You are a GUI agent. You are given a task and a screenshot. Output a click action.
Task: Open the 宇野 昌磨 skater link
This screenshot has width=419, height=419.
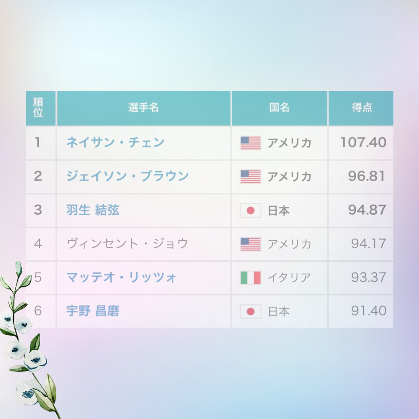tap(93, 311)
